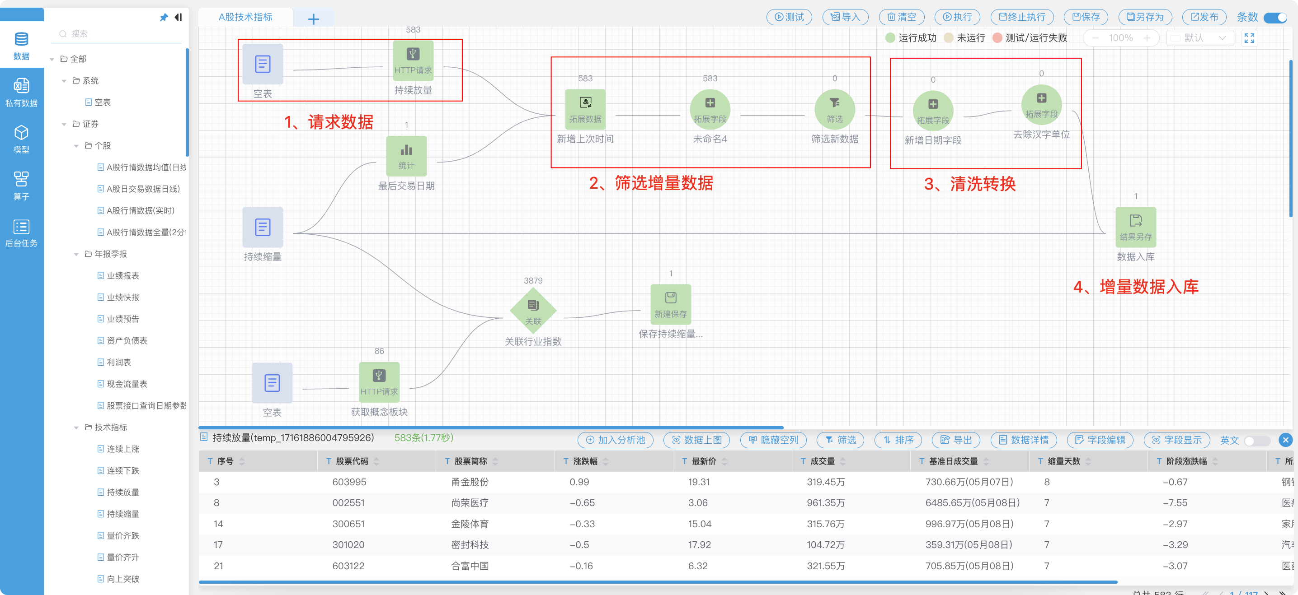Open 后台任务 in the sidebar
The height and width of the screenshot is (595, 1298).
click(x=21, y=233)
